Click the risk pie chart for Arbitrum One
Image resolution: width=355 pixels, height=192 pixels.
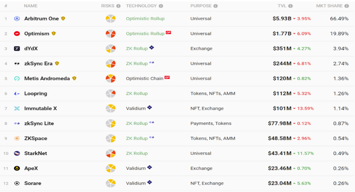click(x=111, y=19)
